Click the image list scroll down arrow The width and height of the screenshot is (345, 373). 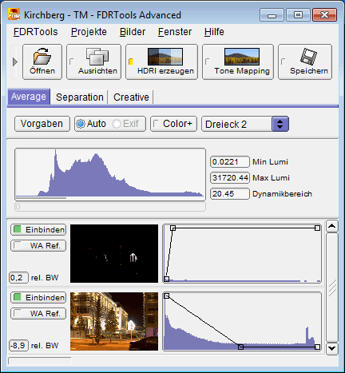pos(332,348)
